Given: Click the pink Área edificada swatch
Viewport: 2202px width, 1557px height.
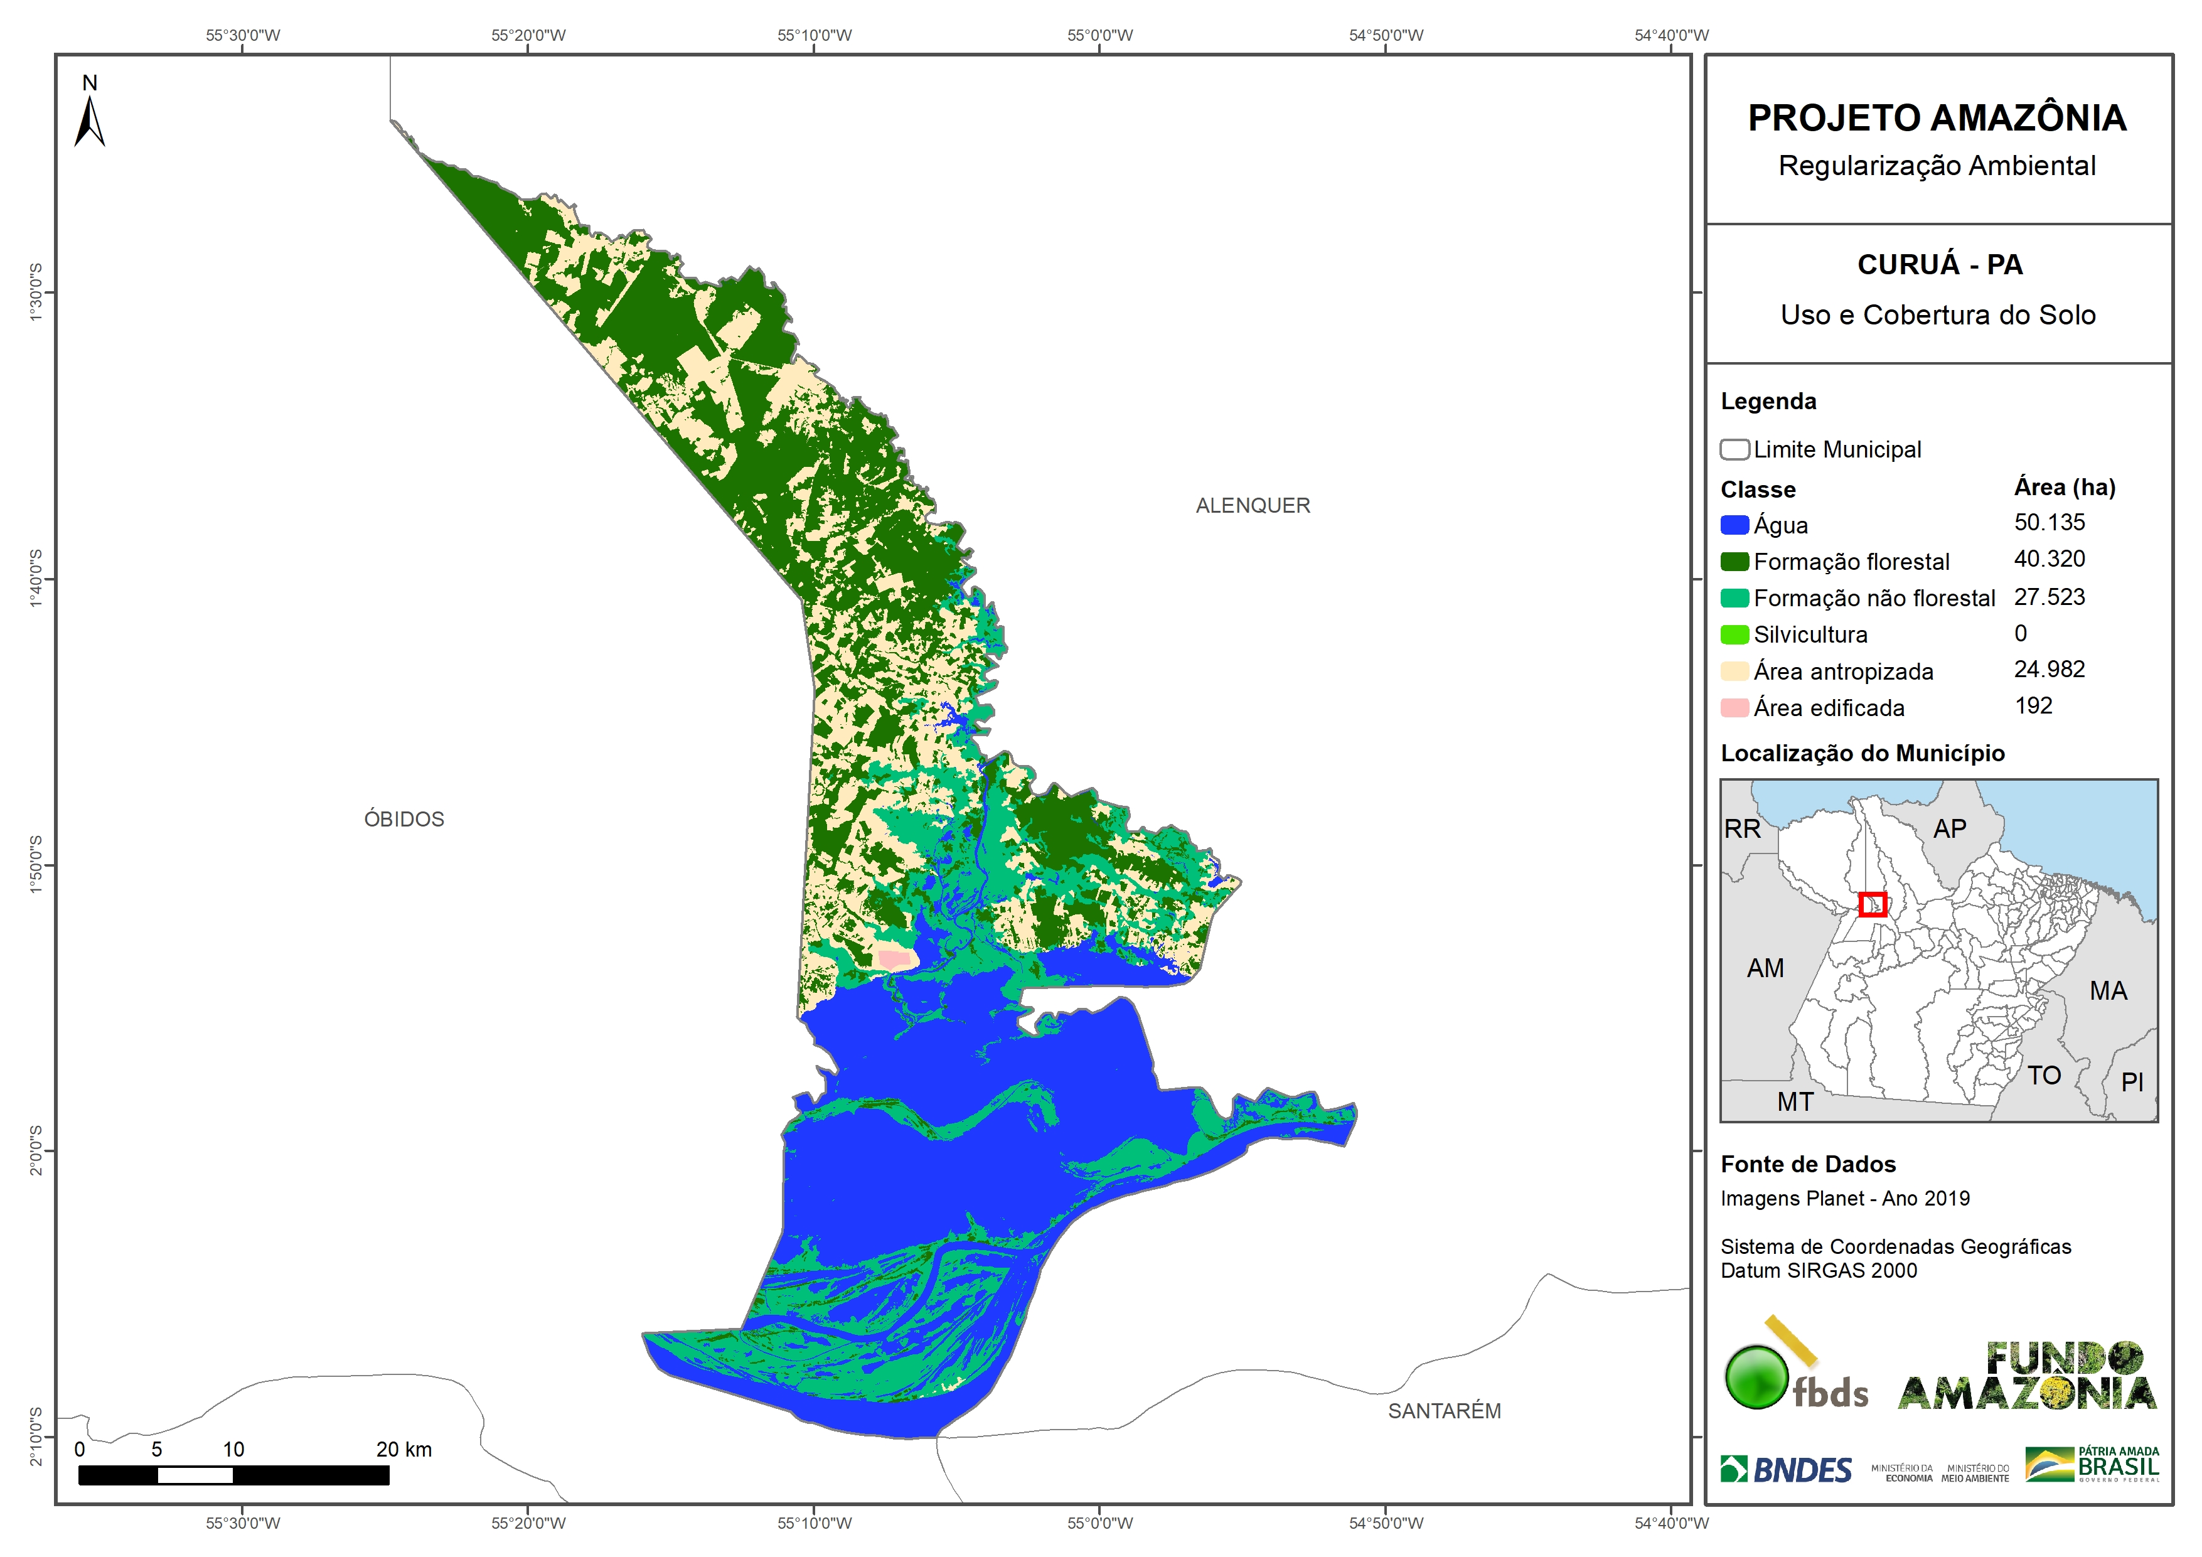Looking at the screenshot, I should click(x=1734, y=708).
